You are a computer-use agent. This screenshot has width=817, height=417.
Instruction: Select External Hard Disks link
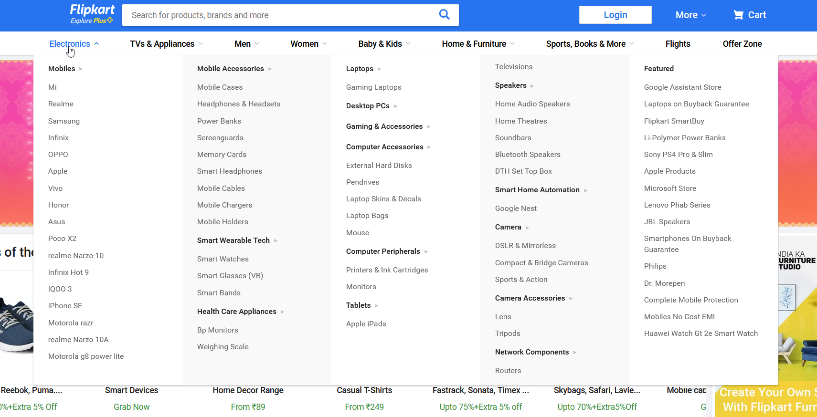pos(379,166)
